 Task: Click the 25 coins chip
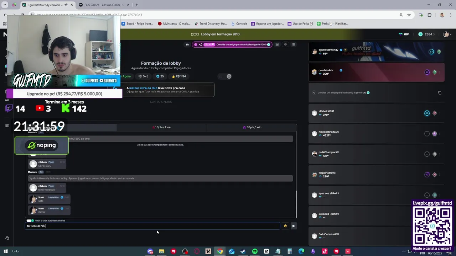pos(160,76)
